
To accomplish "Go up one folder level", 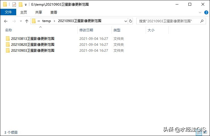I will pos(27,21).
